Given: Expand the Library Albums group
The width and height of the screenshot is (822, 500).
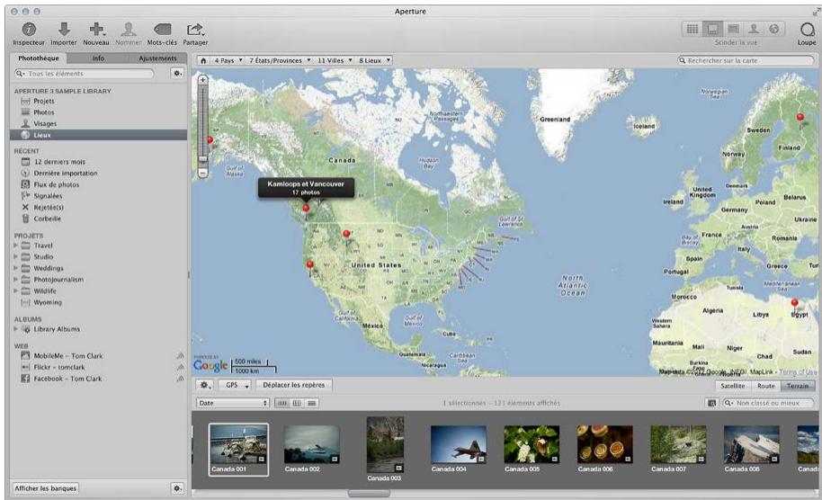Looking at the screenshot, I should point(15,329).
